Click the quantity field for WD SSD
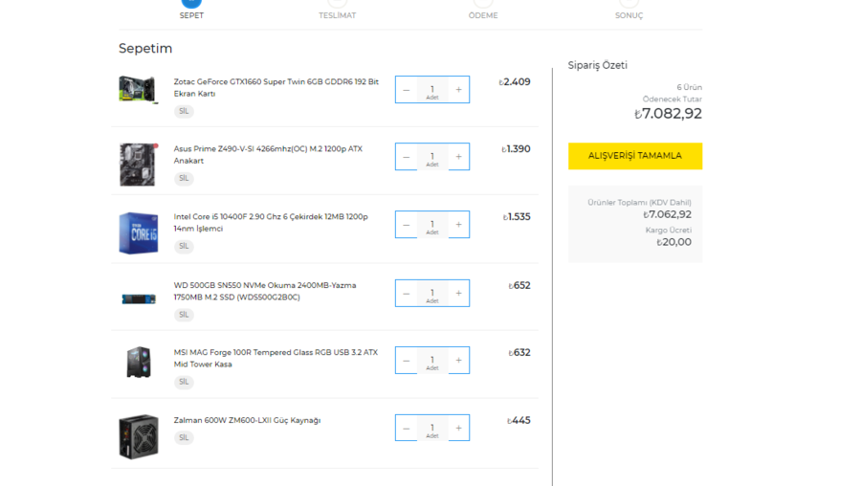The image size is (861, 486). (x=432, y=294)
